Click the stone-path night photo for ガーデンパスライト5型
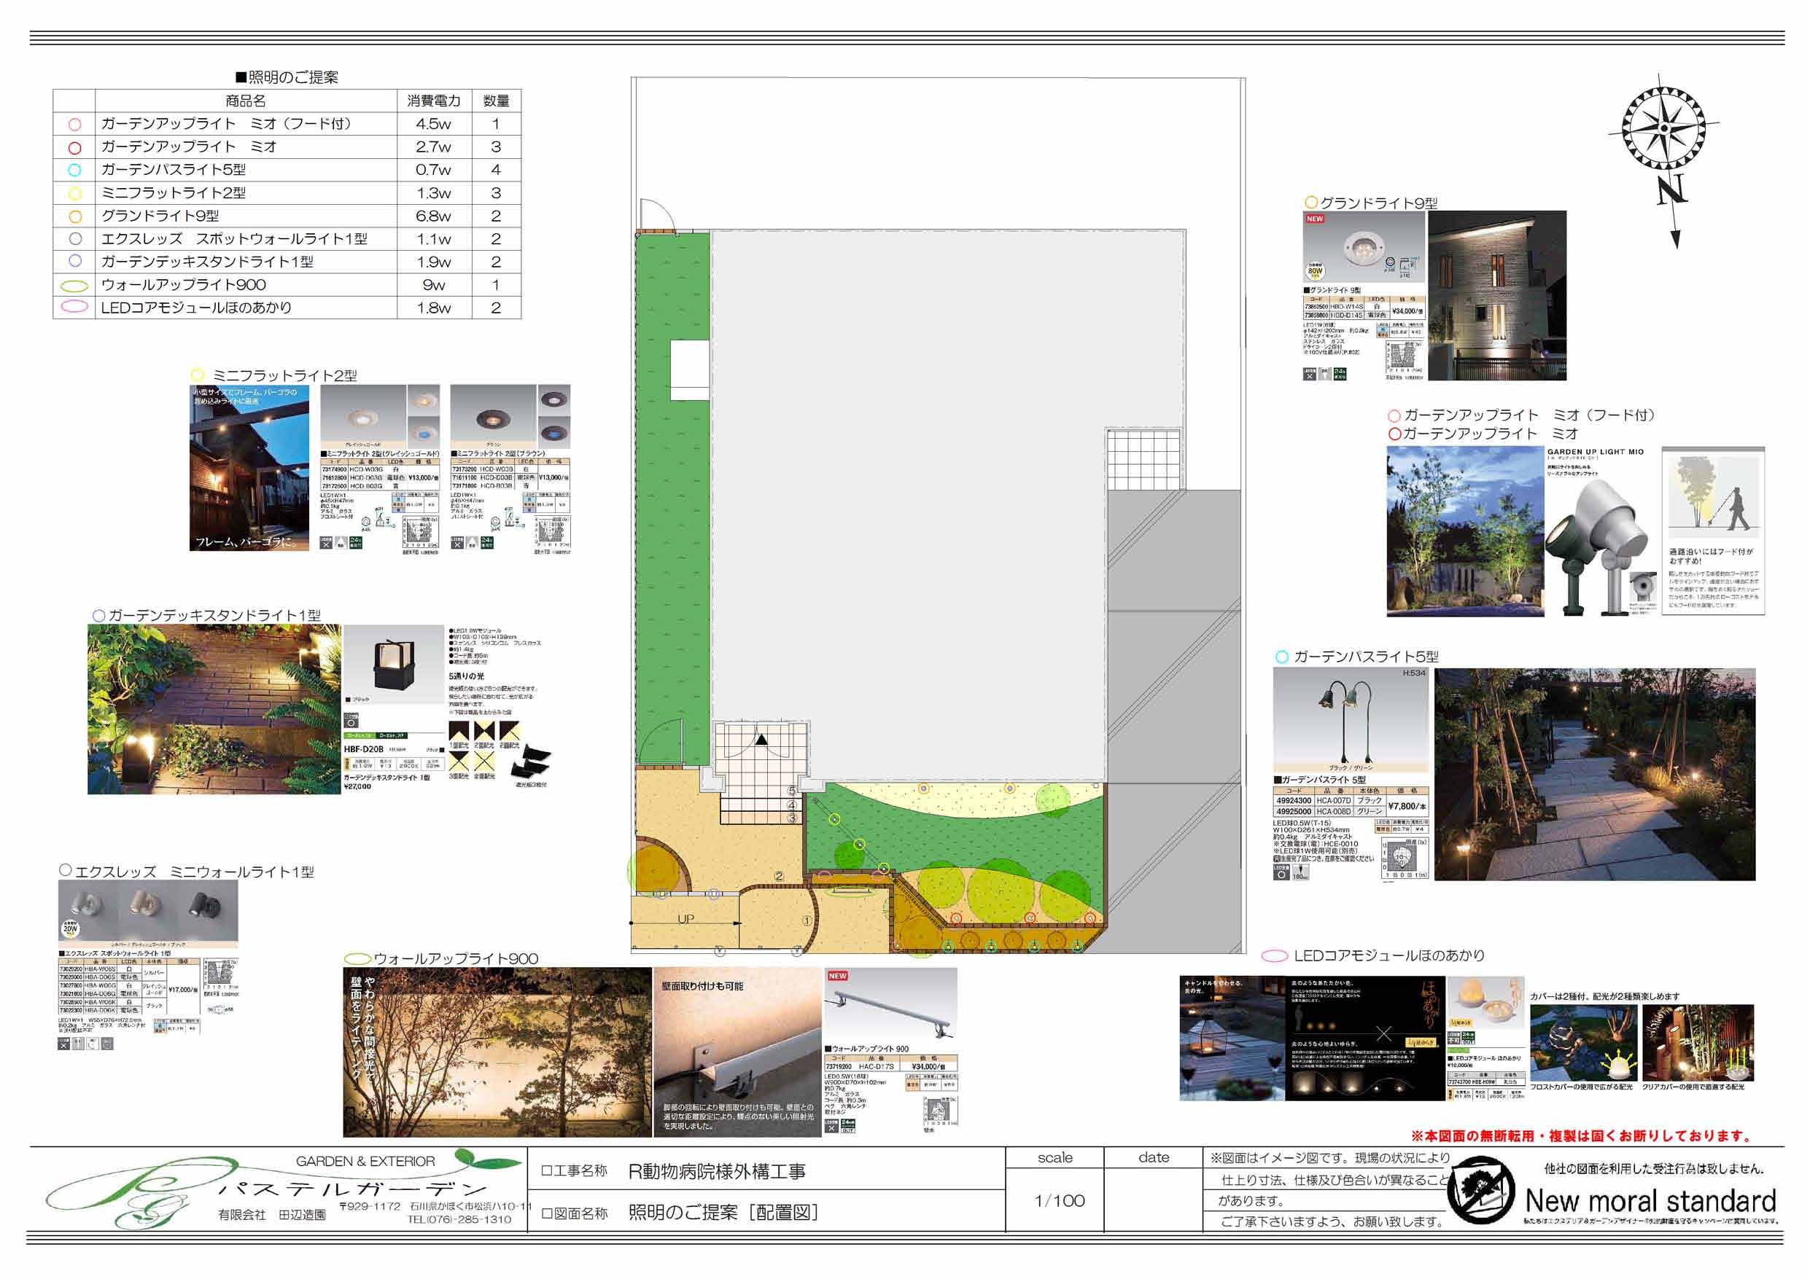 [x=1594, y=775]
